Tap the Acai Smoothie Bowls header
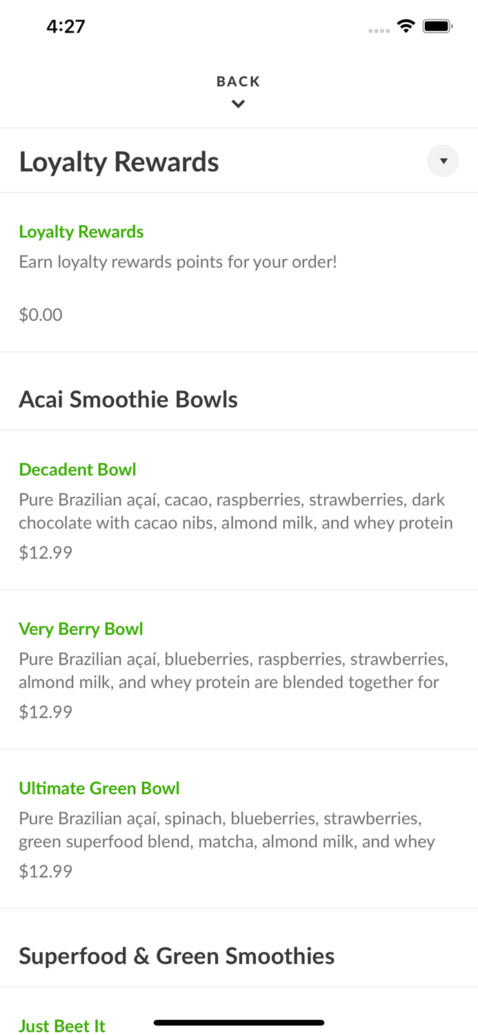 point(128,400)
